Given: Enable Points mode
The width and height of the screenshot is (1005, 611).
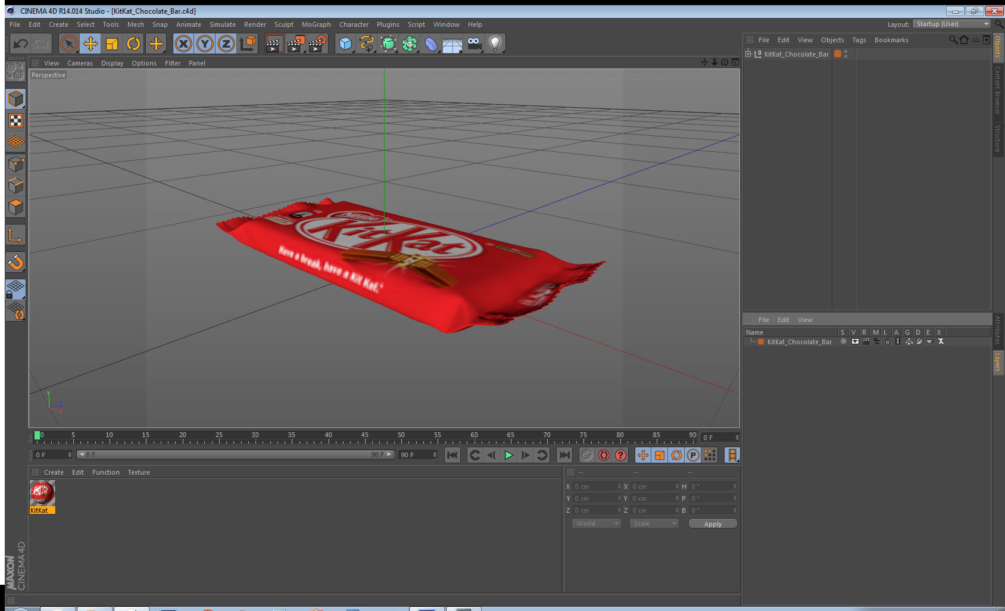Looking at the screenshot, I should click(15, 164).
